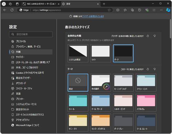The image size is (172, 134).
Task: Open a new tab with plus button
Action: click(x=104, y=4)
